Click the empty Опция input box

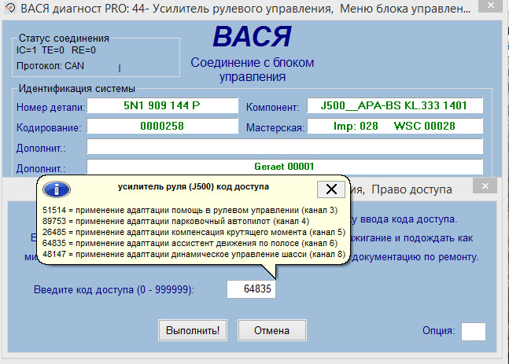474,332
